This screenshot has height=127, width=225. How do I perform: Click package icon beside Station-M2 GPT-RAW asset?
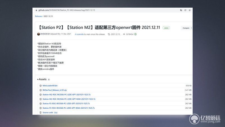tap(40, 99)
